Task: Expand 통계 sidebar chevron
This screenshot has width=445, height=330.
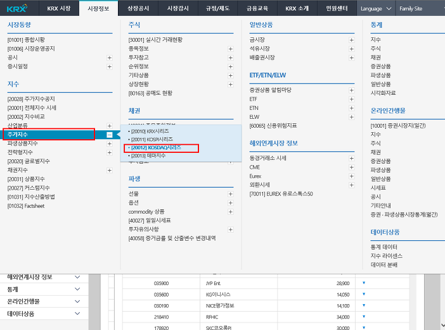Action: 77,289
